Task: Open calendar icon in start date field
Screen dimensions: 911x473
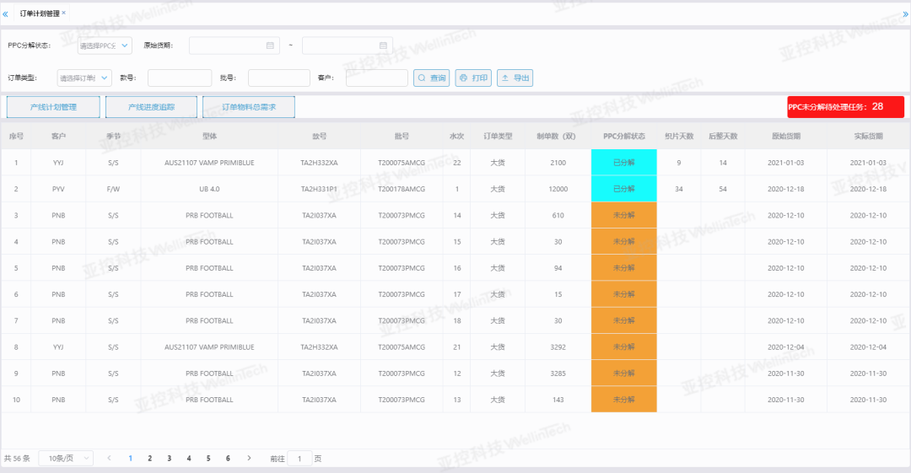Action: coord(270,46)
